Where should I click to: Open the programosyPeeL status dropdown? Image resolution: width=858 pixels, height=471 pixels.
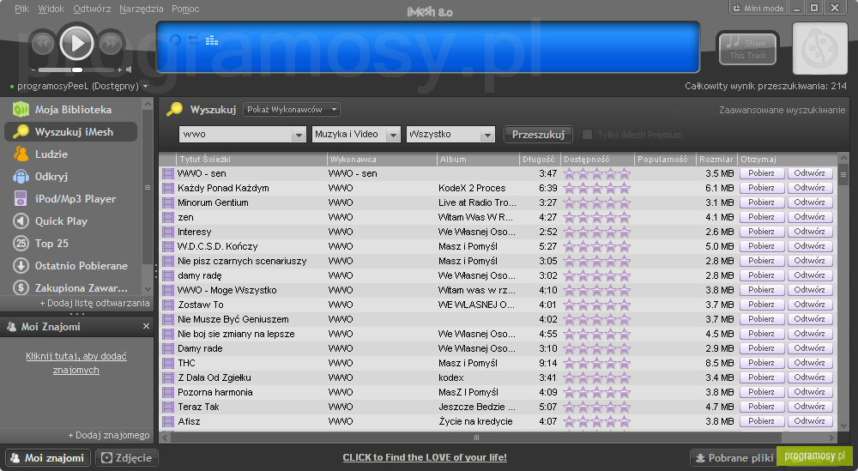145,87
